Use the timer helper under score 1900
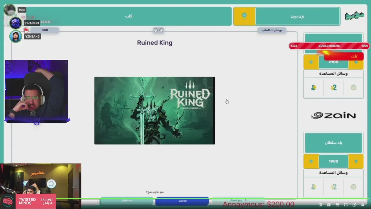This screenshot has height=209, width=371. pyautogui.click(x=353, y=187)
